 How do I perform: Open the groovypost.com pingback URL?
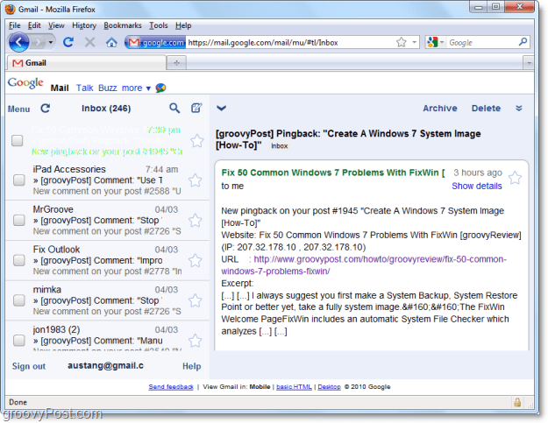[x=364, y=264]
